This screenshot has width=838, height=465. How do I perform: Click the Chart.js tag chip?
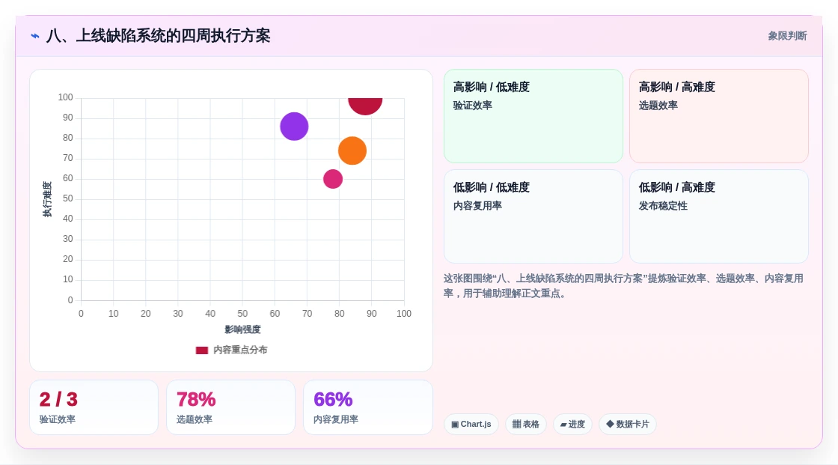pos(471,425)
